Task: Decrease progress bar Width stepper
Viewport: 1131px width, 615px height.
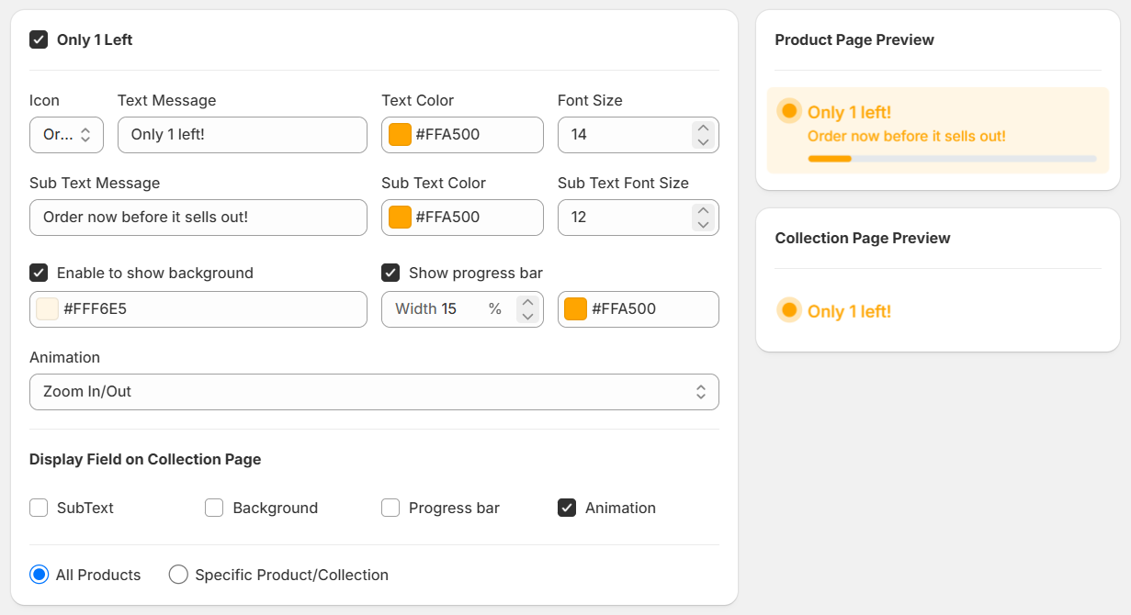Action: [527, 316]
